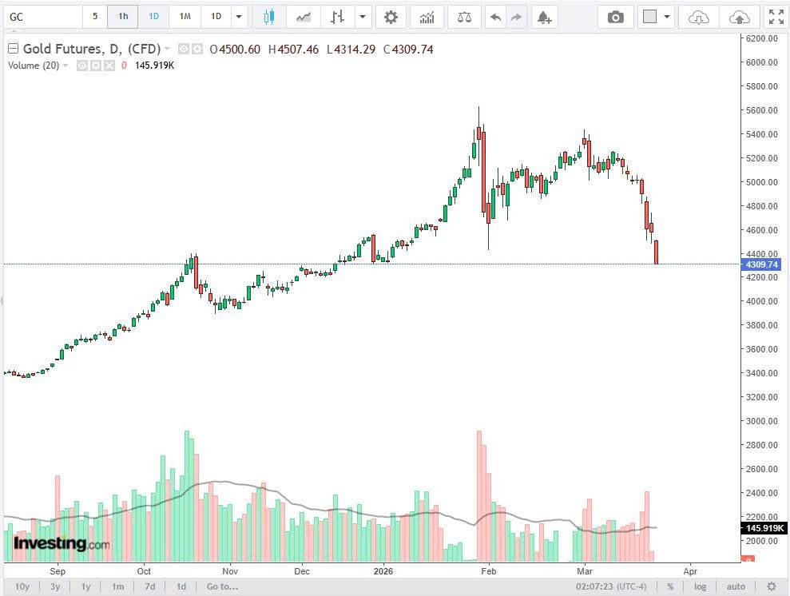Viewport: 790px width, 596px height.
Task: Open chart settings gear in toolbar
Action: tap(391, 17)
